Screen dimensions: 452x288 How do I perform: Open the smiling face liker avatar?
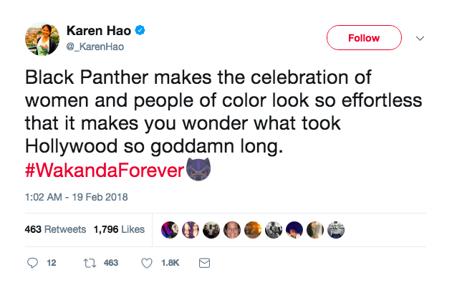tap(232, 230)
